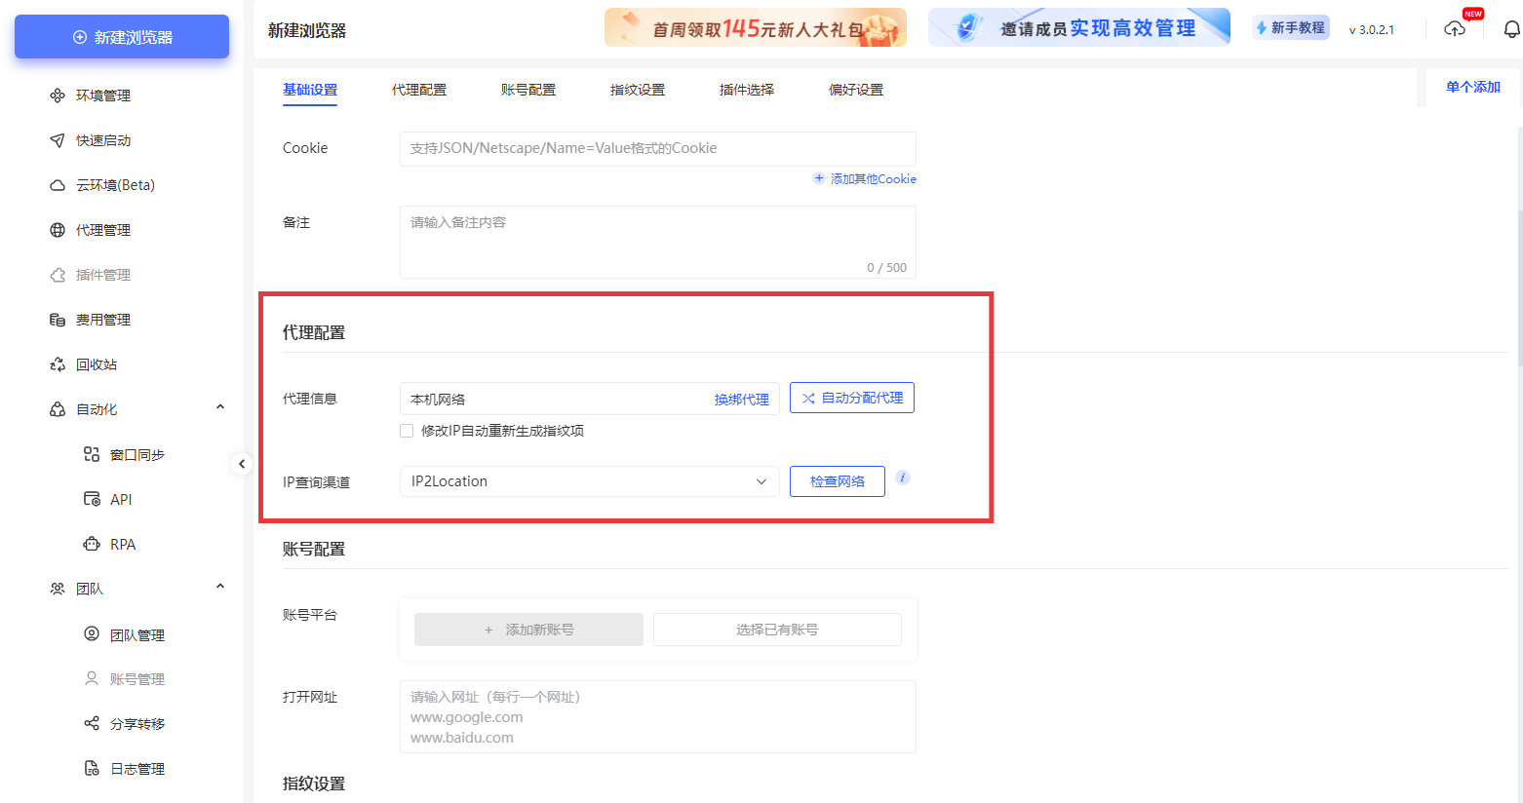Switch to the 偏好设置 tab
Screen dimensions: 1523x803
click(x=855, y=89)
